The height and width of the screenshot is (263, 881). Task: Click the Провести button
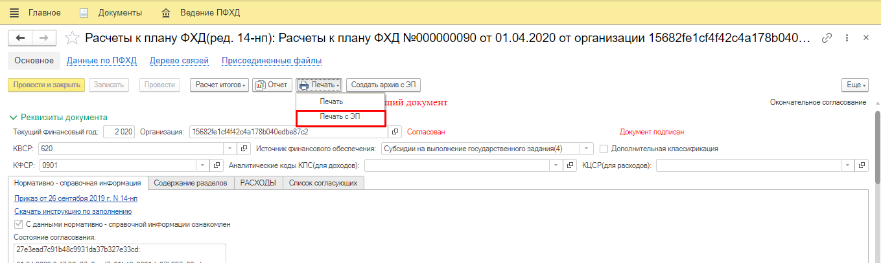(159, 85)
